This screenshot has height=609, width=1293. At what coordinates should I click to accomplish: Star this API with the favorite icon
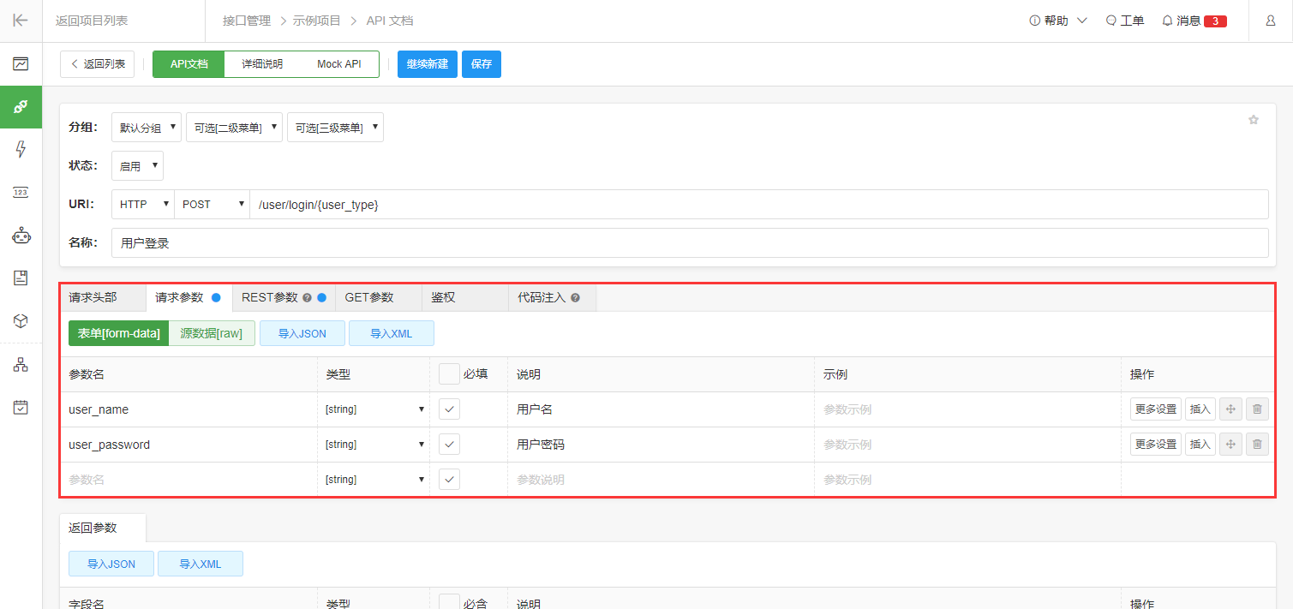pyautogui.click(x=1253, y=120)
